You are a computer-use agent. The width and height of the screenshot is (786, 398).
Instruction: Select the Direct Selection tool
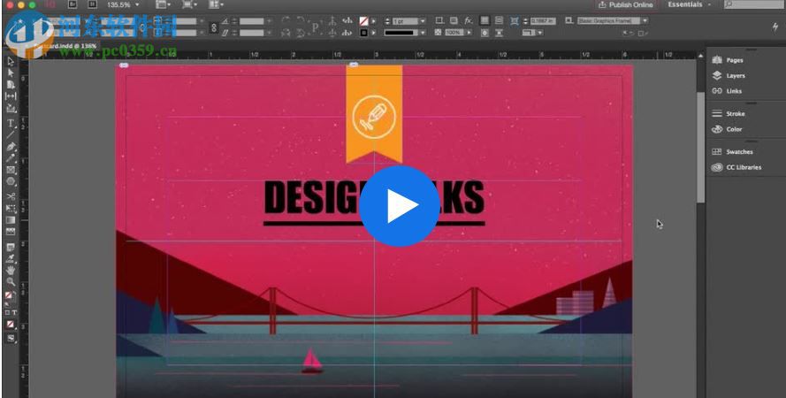point(11,73)
